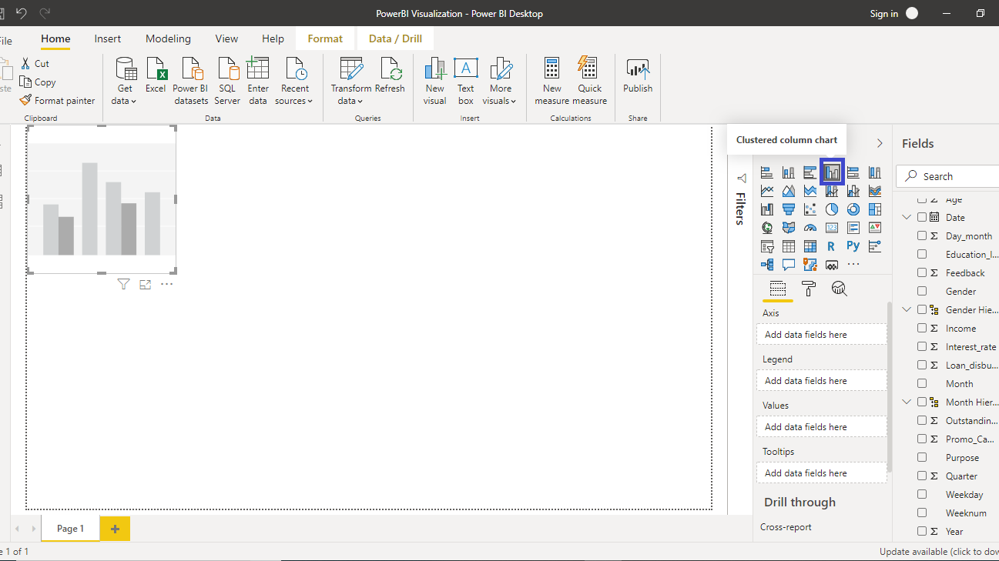This screenshot has width=999, height=561.
Task: Select the Scatter chart visual
Action: point(810,209)
